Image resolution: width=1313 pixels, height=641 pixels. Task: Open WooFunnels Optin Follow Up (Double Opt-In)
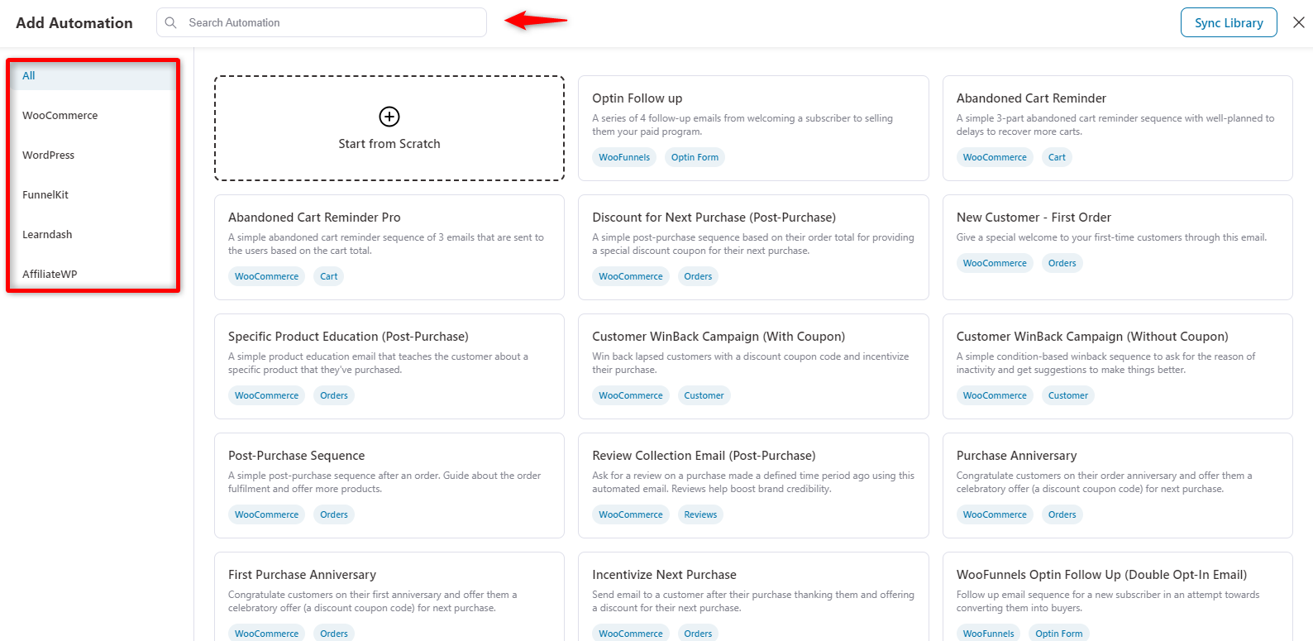pos(1118,597)
